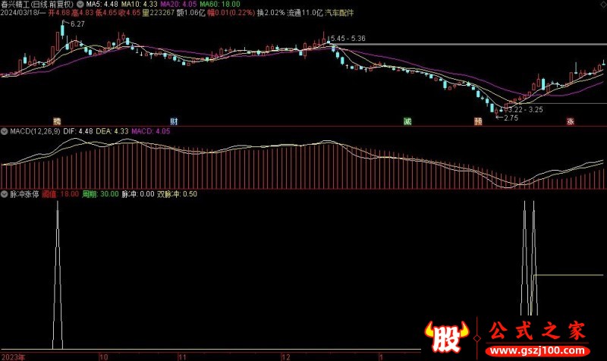Image resolution: width=607 pixels, height=361 pixels.
Task: Click the 6.27 high price annotation
Action: tap(77, 25)
